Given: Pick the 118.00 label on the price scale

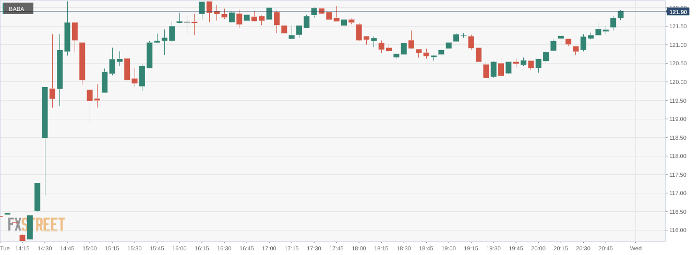Looking at the screenshot, I should pos(678,156).
